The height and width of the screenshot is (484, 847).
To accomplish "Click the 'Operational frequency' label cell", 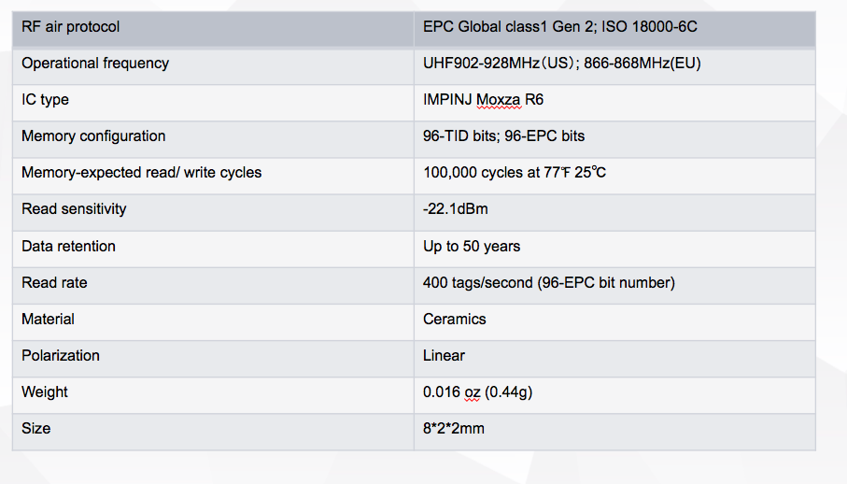I will point(95,64).
